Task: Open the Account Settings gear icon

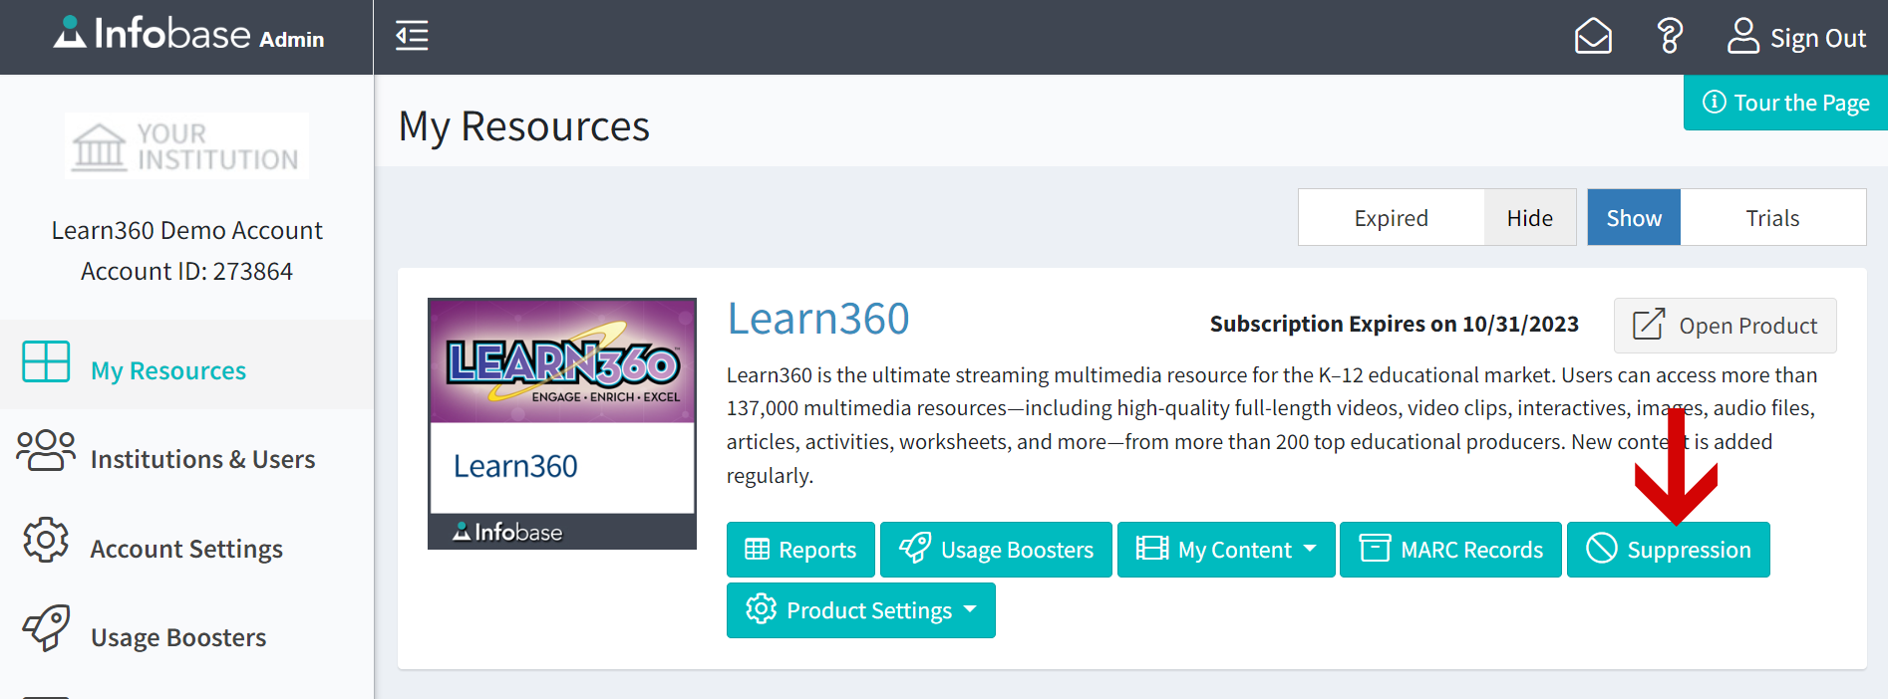Action: pos(45,541)
